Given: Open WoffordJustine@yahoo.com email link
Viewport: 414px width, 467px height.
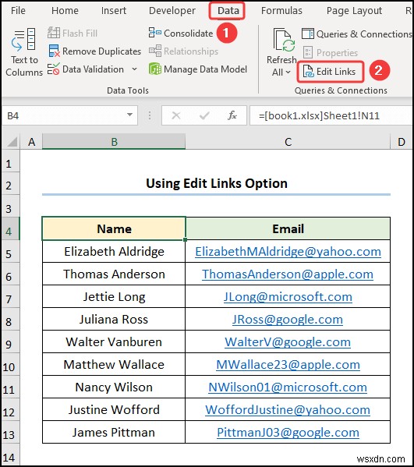Looking at the screenshot, I should pos(288,410).
